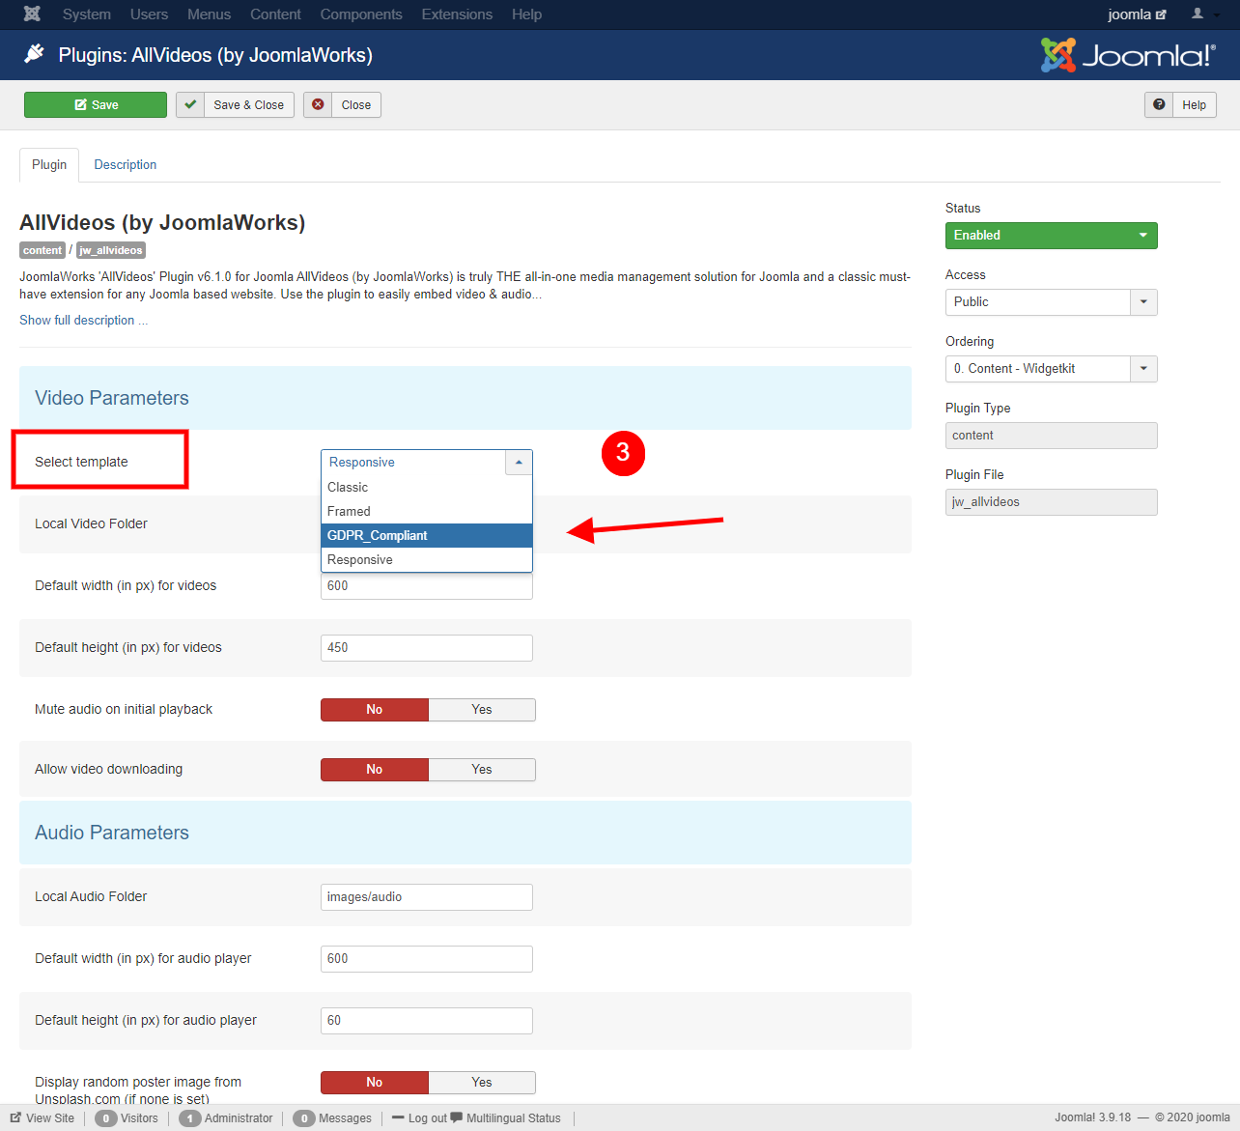Click the Save & Close button
This screenshot has height=1131, width=1240.
point(235,104)
